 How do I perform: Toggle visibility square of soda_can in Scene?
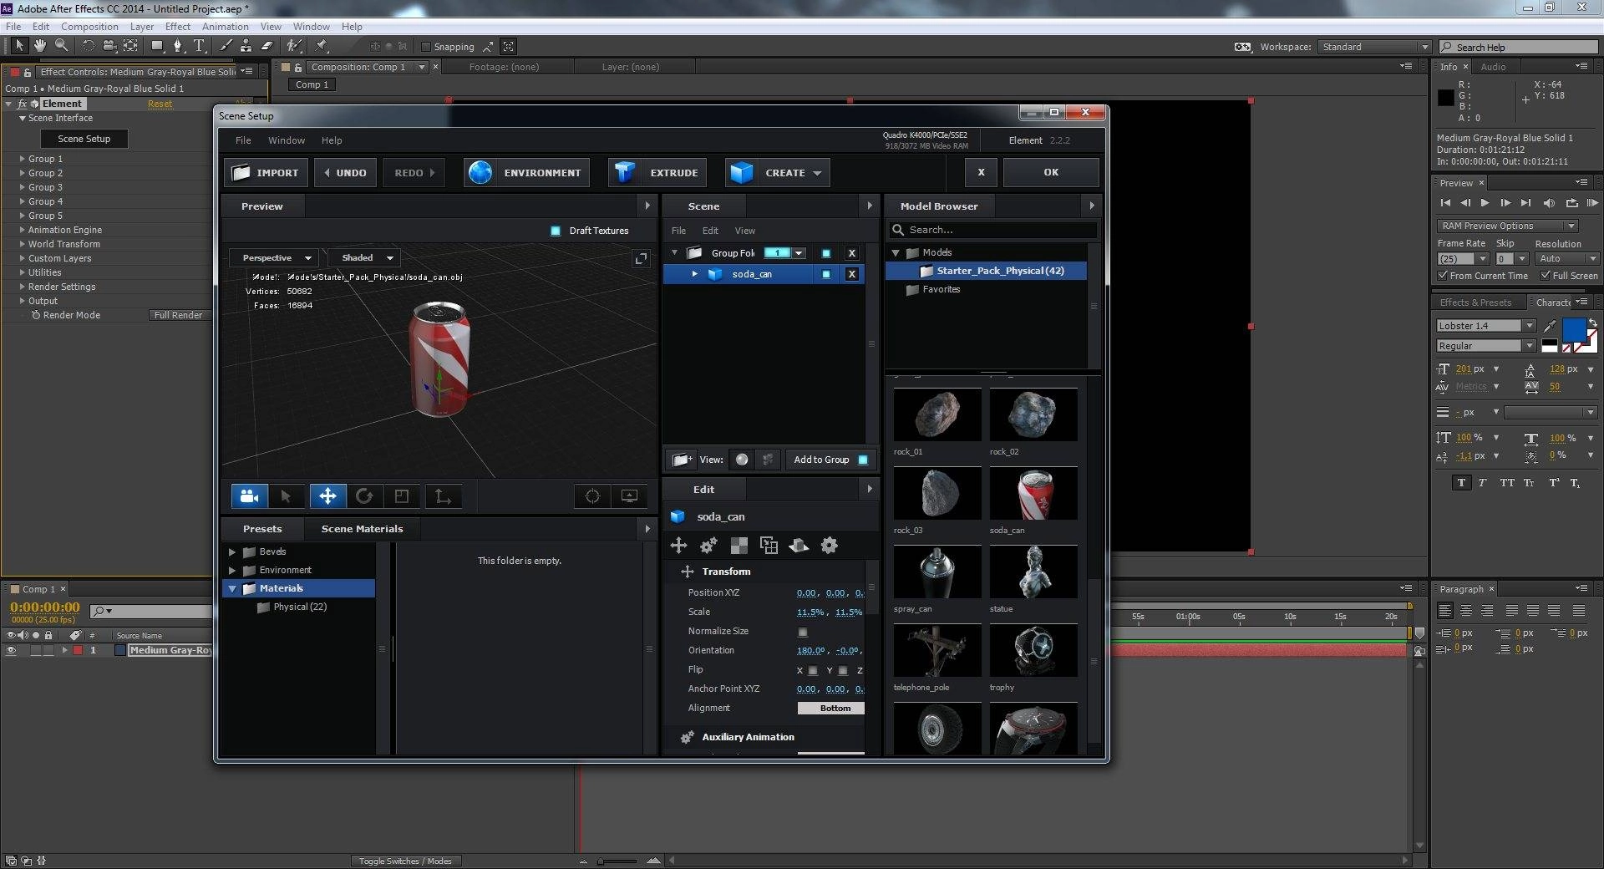(x=826, y=274)
